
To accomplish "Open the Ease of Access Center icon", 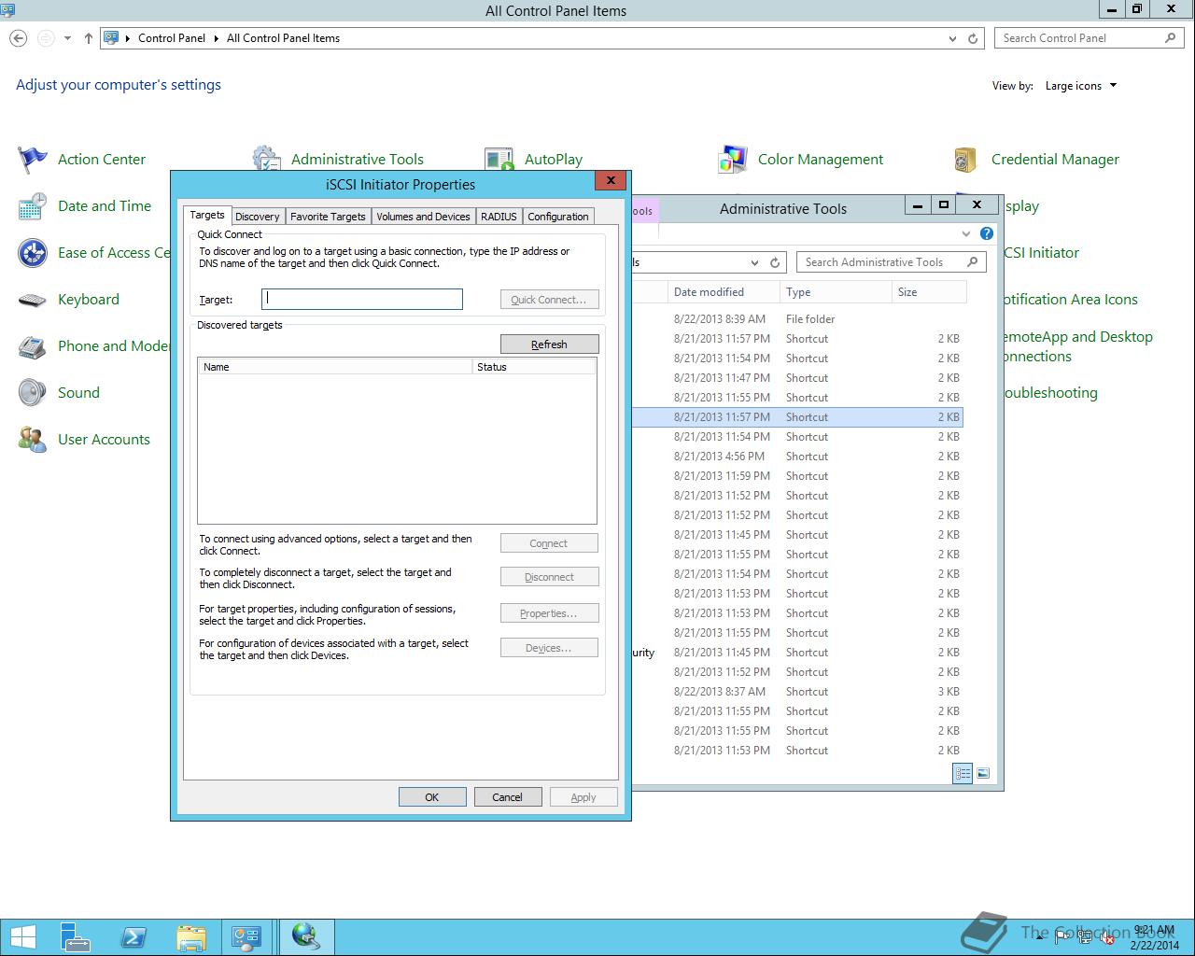I will pyautogui.click(x=33, y=253).
